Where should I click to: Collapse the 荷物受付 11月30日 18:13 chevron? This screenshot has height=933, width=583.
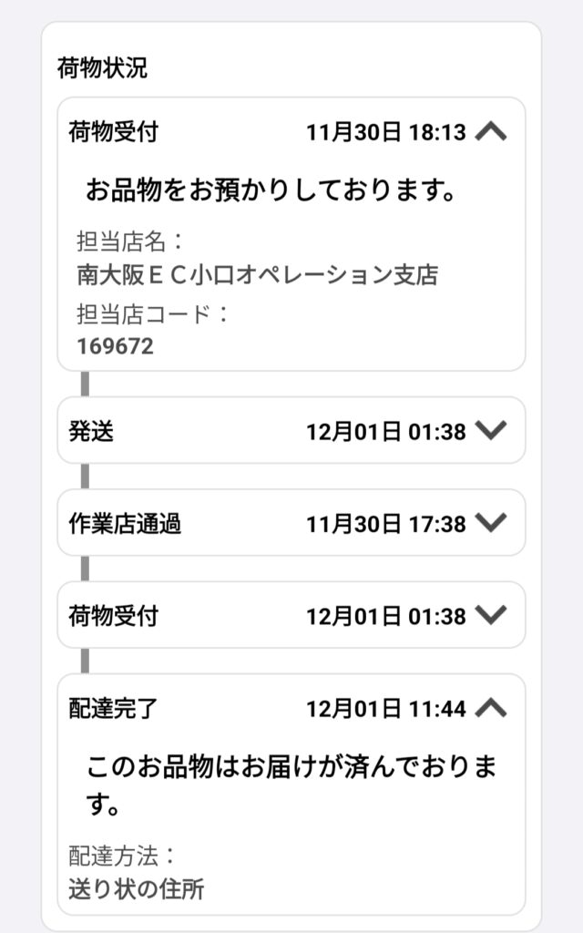pos(491,132)
